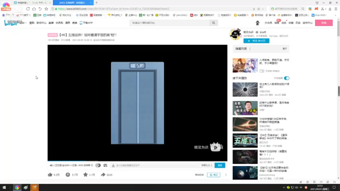Open the red game controller extension icon
The image size is (340, 191).
pos(316,9)
